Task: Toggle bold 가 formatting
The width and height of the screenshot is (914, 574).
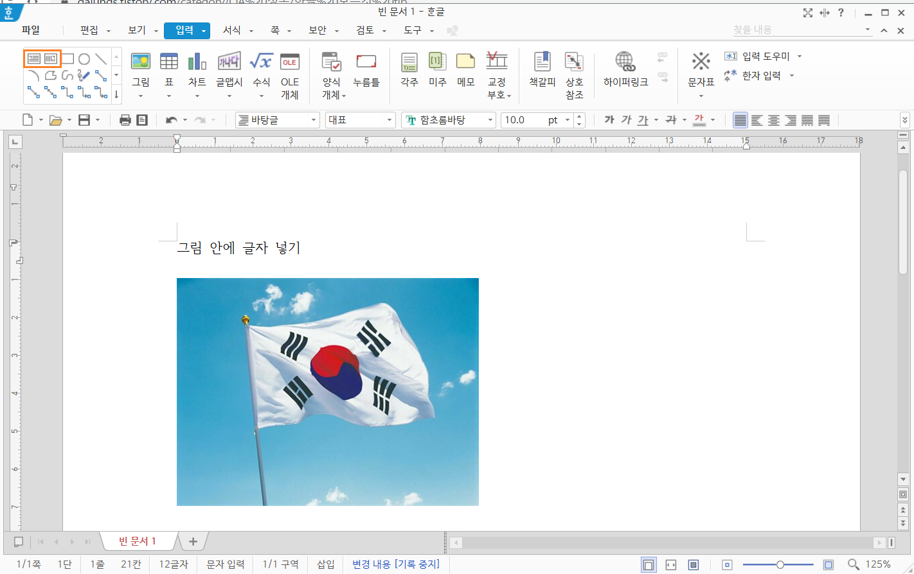Action: coord(609,120)
